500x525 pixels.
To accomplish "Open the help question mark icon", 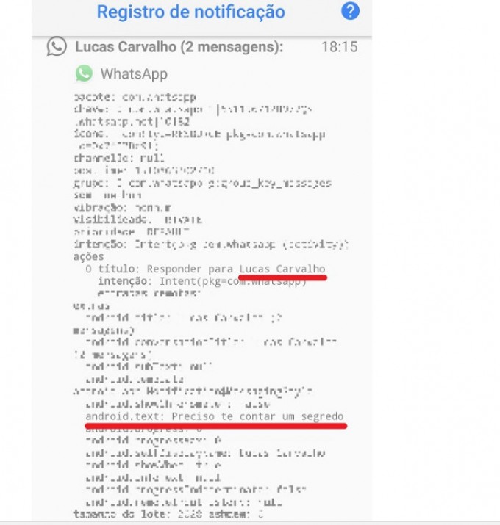I will point(350,11).
